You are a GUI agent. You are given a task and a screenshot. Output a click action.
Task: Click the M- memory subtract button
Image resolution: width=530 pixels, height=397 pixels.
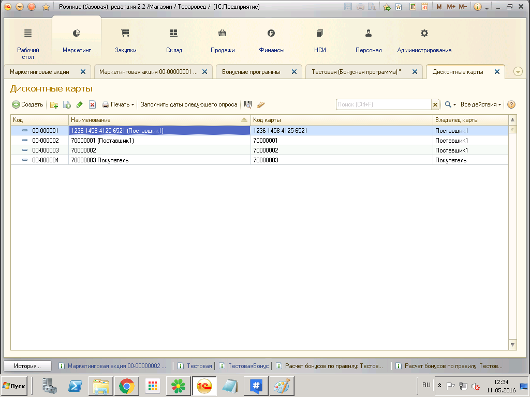[x=463, y=7]
